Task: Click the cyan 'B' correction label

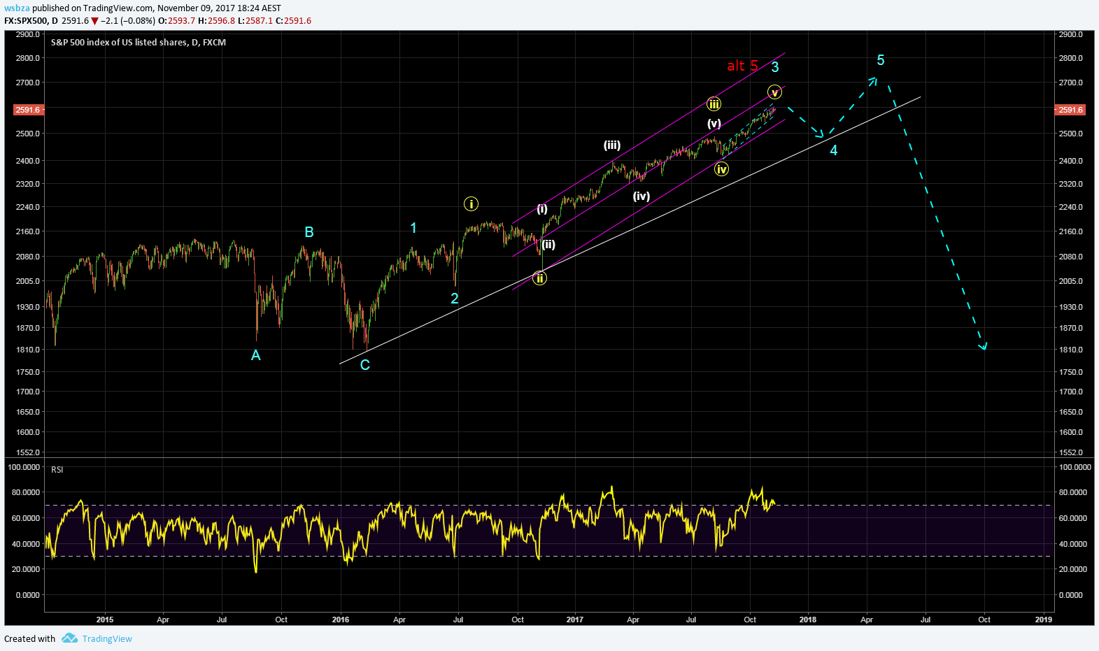Action: pyautogui.click(x=309, y=232)
